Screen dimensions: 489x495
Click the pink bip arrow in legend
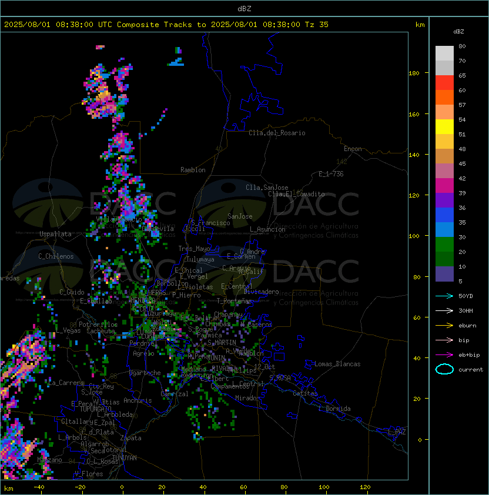[x=444, y=340]
